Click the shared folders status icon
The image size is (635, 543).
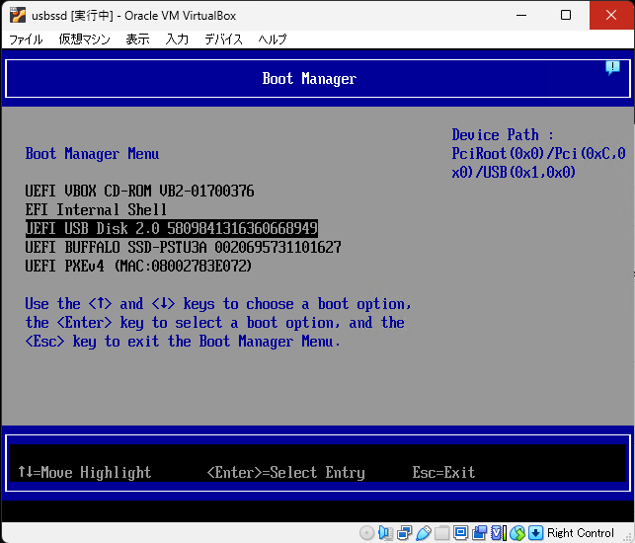441,533
